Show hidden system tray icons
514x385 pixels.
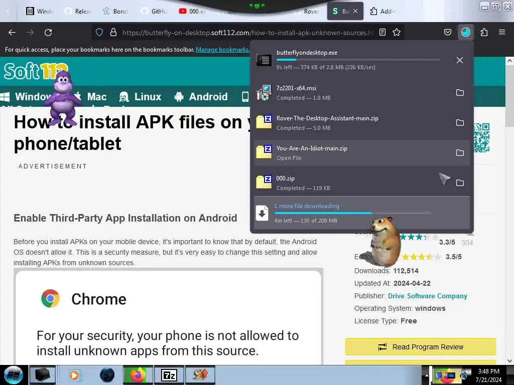click(x=427, y=375)
